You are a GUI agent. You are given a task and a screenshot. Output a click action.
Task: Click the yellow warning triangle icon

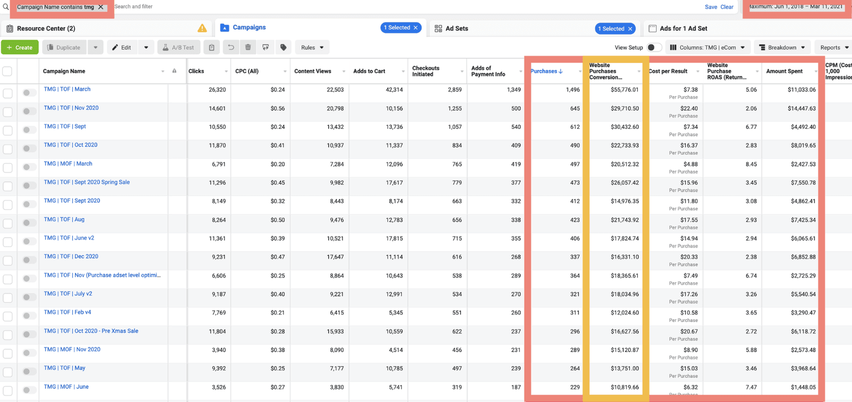tap(202, 28)
